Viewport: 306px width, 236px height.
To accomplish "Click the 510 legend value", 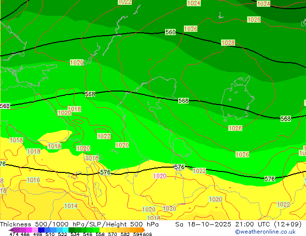I will pyautogui.click(x=50, y=234).
